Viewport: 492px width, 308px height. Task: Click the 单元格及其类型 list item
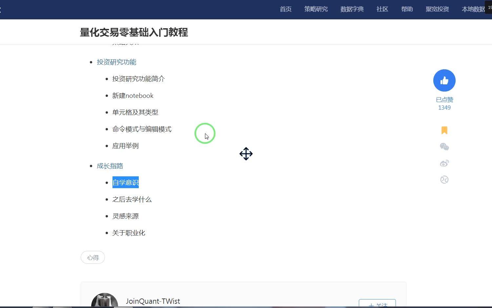click(x=135, y=112)
